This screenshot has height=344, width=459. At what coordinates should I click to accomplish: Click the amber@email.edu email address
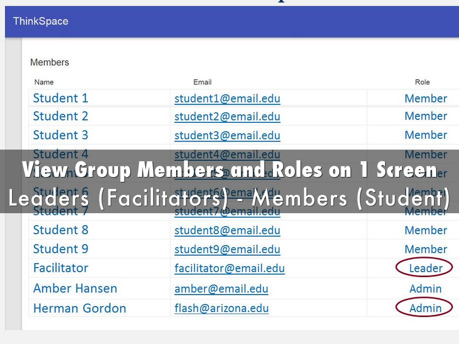[221, 289]
